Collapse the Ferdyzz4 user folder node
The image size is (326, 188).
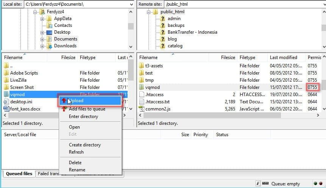(35, 12)
